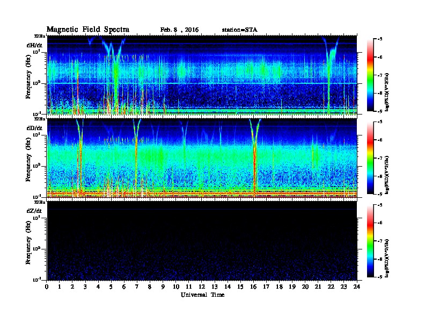Click the log(PSD) unit label beside dH/dt colorbar
The image size is (425, 329).
coord(387,92)
